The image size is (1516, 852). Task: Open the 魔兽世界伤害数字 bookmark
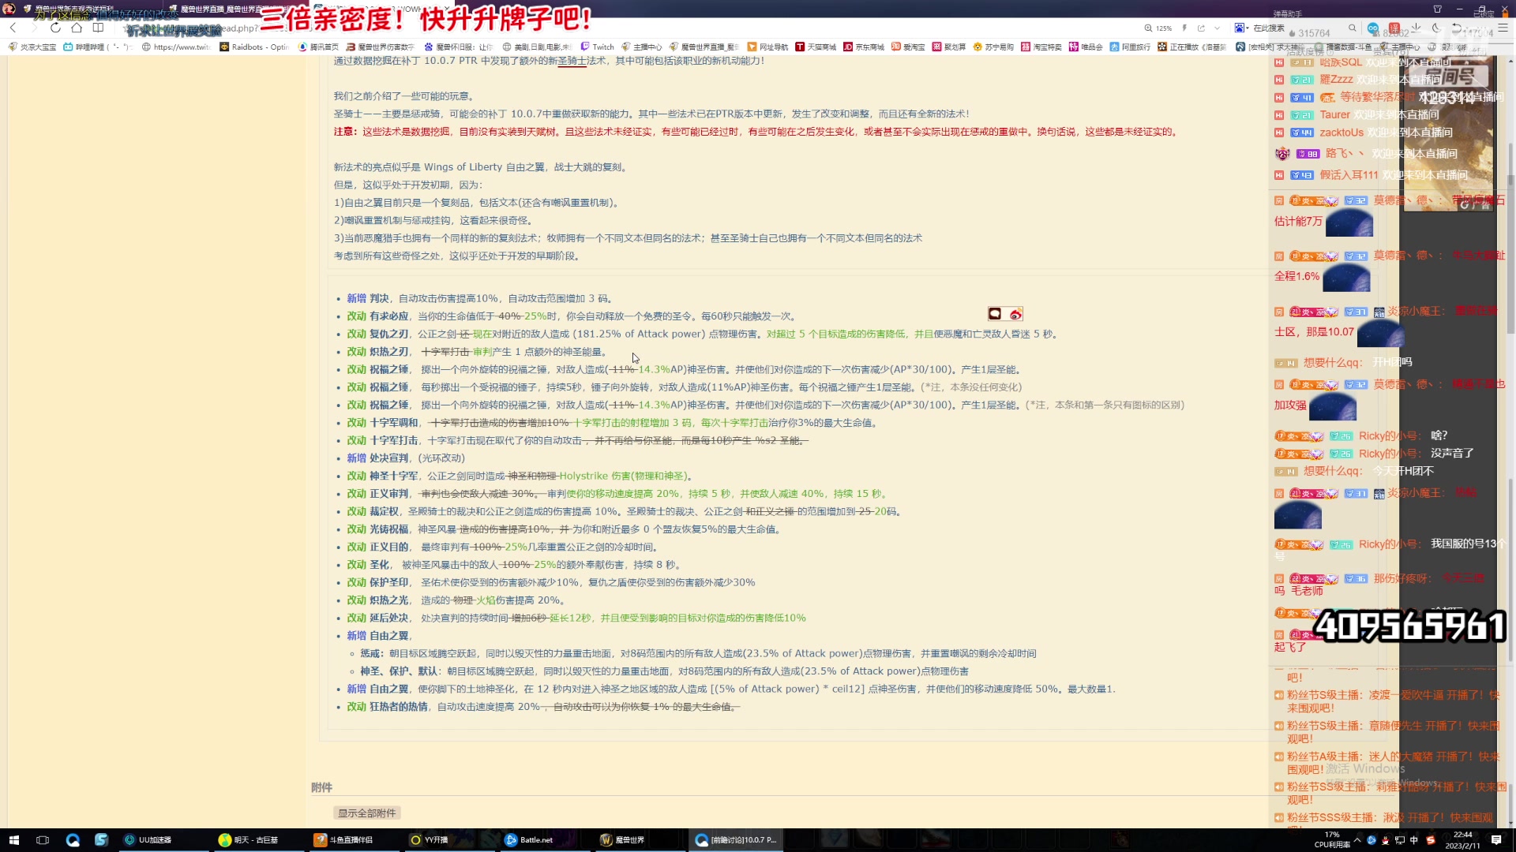pyautogui.click(x=381, y=47)
